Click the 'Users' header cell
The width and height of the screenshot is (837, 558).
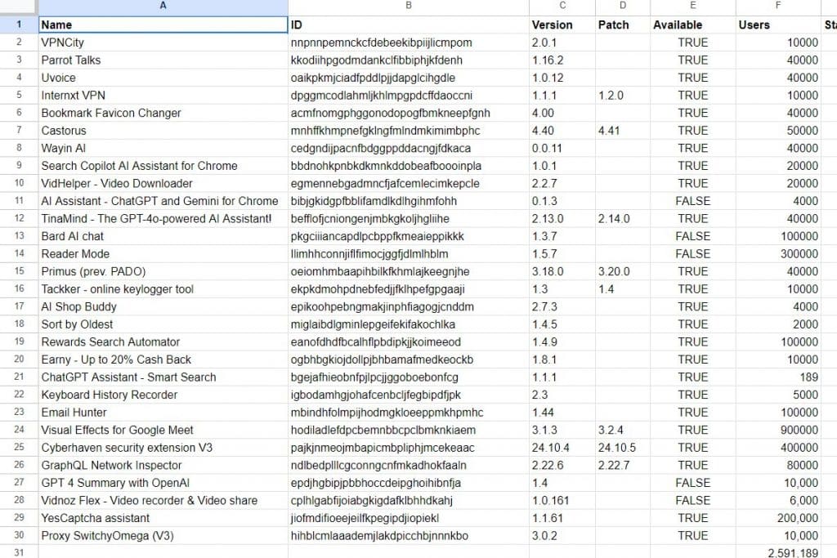tap(778, 25)
